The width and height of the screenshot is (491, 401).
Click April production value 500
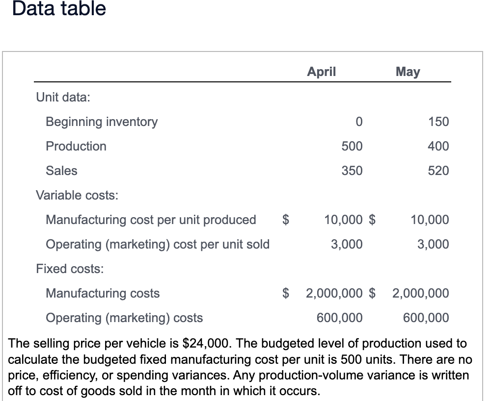tap(352, 146)
